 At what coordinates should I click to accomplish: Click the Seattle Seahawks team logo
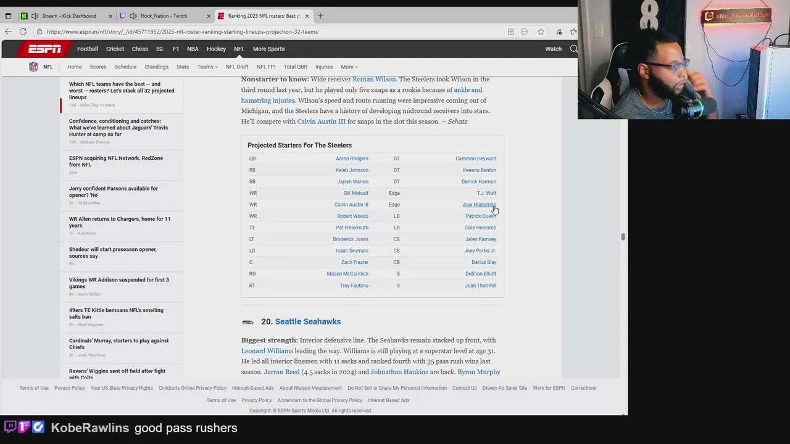coord(247,322)
